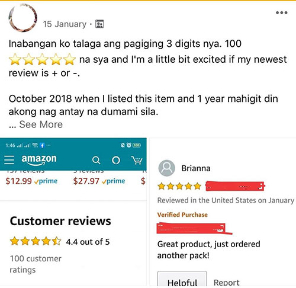Open the $27.97 prime product
This screenshot has width=296, height=288.
tap(99, 181)
